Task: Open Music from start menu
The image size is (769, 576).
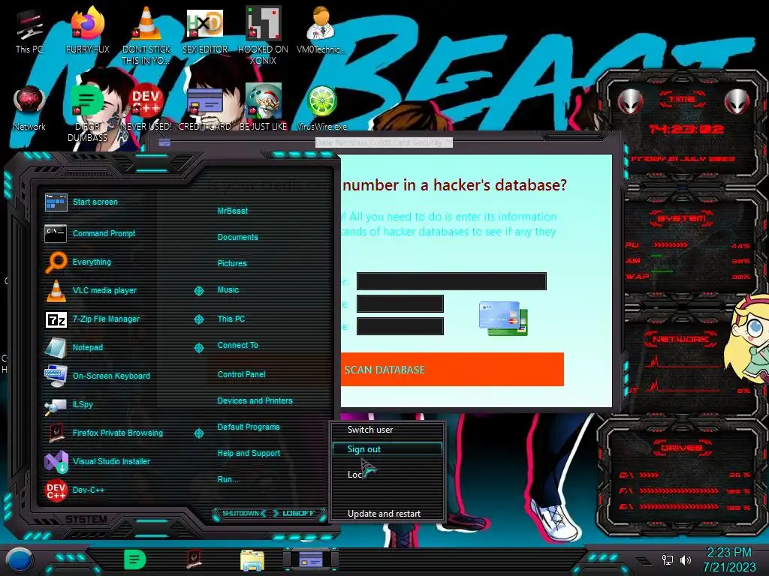Action: (228, 290)
